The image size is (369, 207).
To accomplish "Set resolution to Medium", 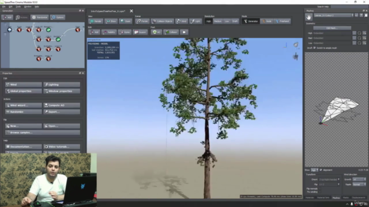I will (x=218, y=21).
